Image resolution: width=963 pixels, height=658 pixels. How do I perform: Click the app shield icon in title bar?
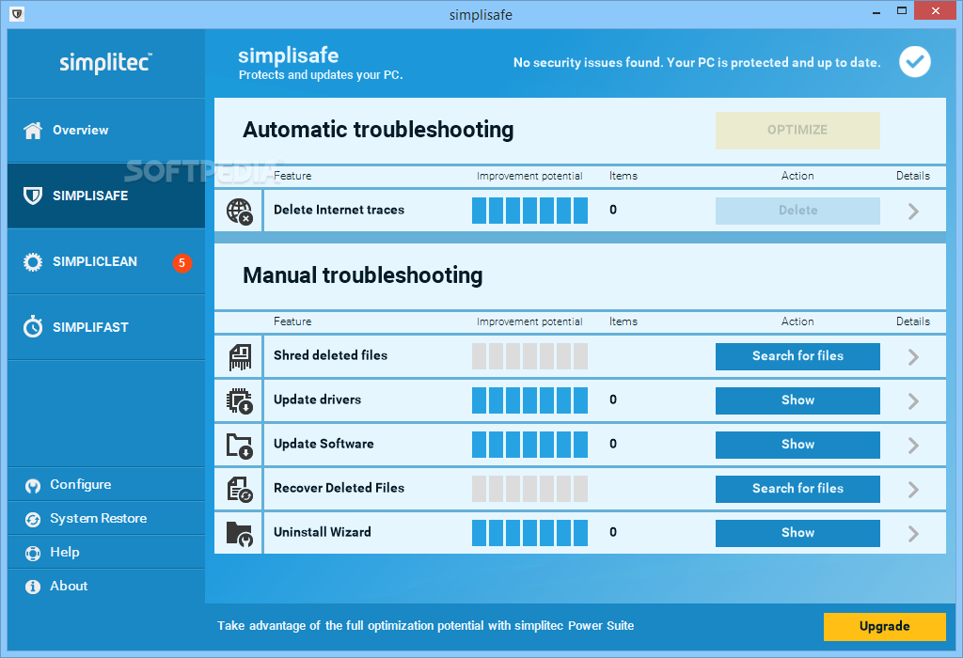17,13
